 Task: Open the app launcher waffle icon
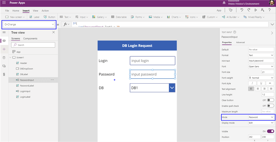pos(4,3)
